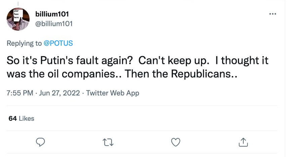Image resolution: width=287 pixels, height=157 pixels.
Task: Open the three-dot more options menu
Action: pyautogui.click(x=273, y=14)
